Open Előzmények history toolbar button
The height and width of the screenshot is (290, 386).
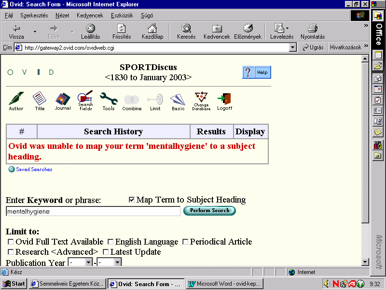pyautogui.click(x=248, y=31)
